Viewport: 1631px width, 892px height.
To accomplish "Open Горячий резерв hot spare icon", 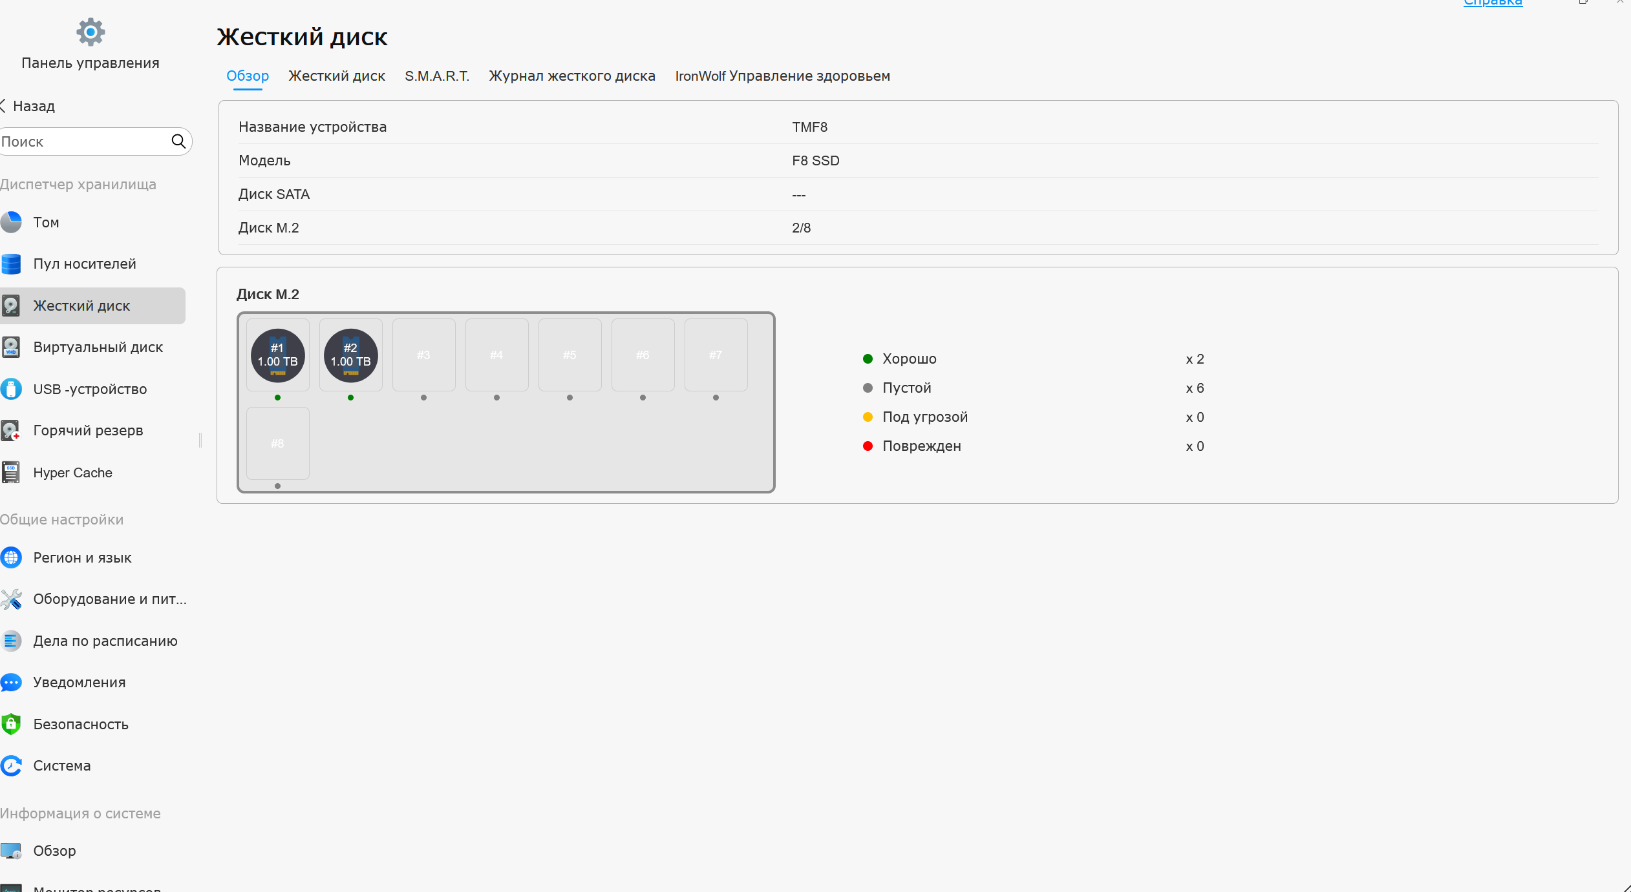I will coord(11,431).
